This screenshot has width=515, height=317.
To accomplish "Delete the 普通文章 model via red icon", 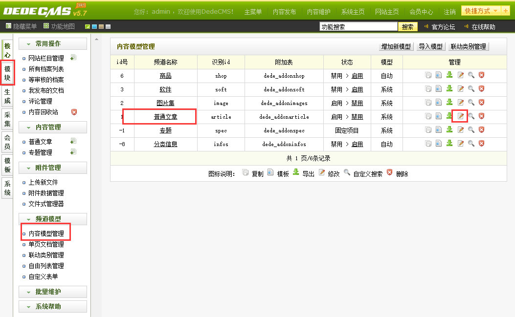I will point(482,116).
